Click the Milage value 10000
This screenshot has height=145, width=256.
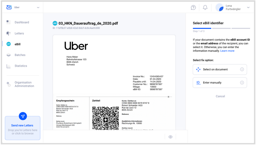coord(153,87)
